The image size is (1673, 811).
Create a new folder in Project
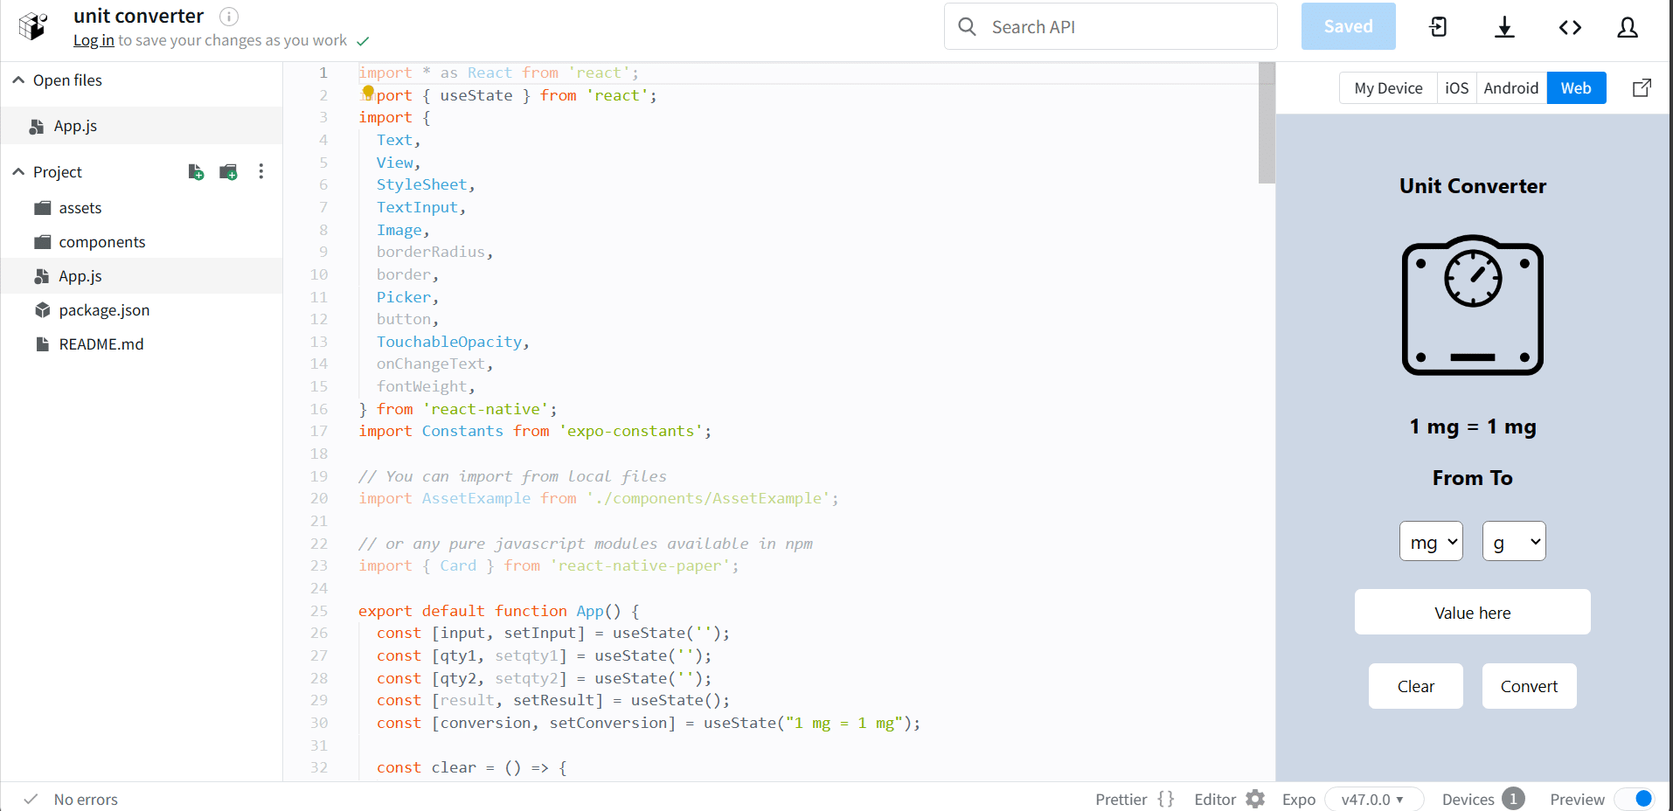[228, 171]
